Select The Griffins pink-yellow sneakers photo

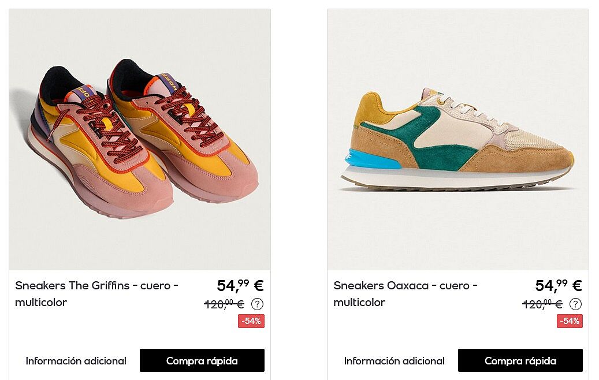point(140,140)
